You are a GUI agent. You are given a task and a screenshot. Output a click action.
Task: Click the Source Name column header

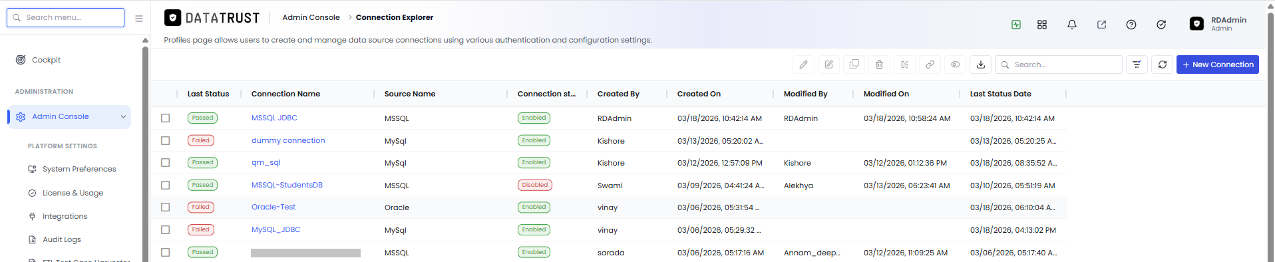[410, 94]
